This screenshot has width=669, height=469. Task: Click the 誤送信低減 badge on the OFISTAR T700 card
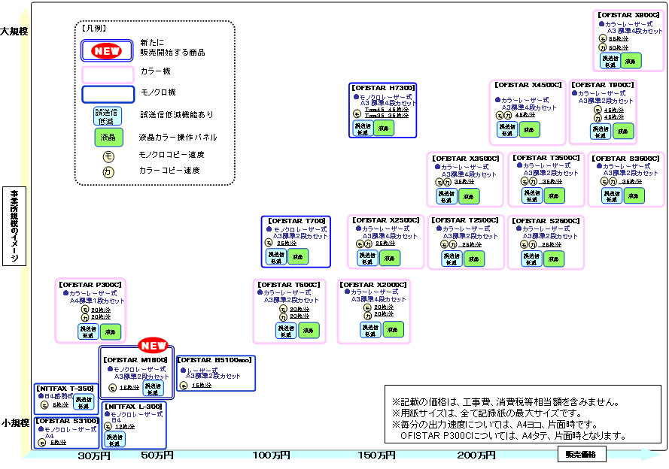point(276,257)
